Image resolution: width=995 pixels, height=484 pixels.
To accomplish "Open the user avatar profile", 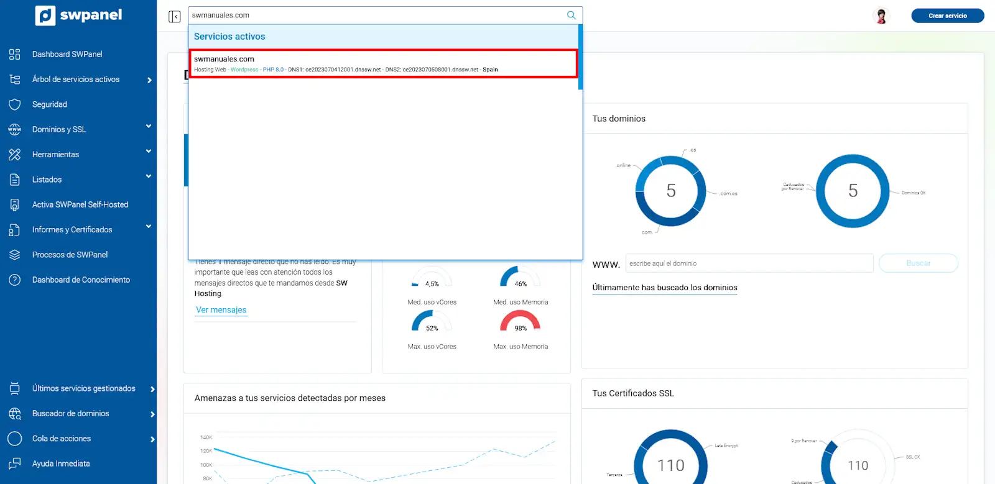I will [x=881, y=16].
